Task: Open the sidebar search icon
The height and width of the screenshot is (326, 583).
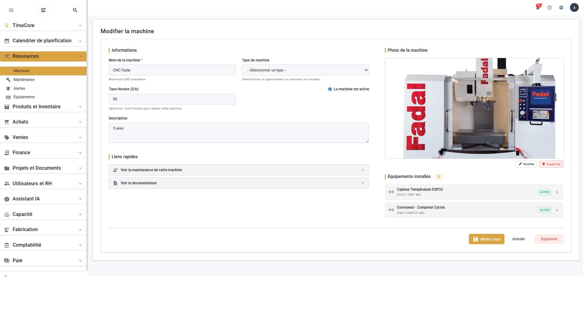Action: (x=75, y=10)
